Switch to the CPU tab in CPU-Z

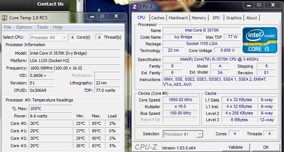141,18
